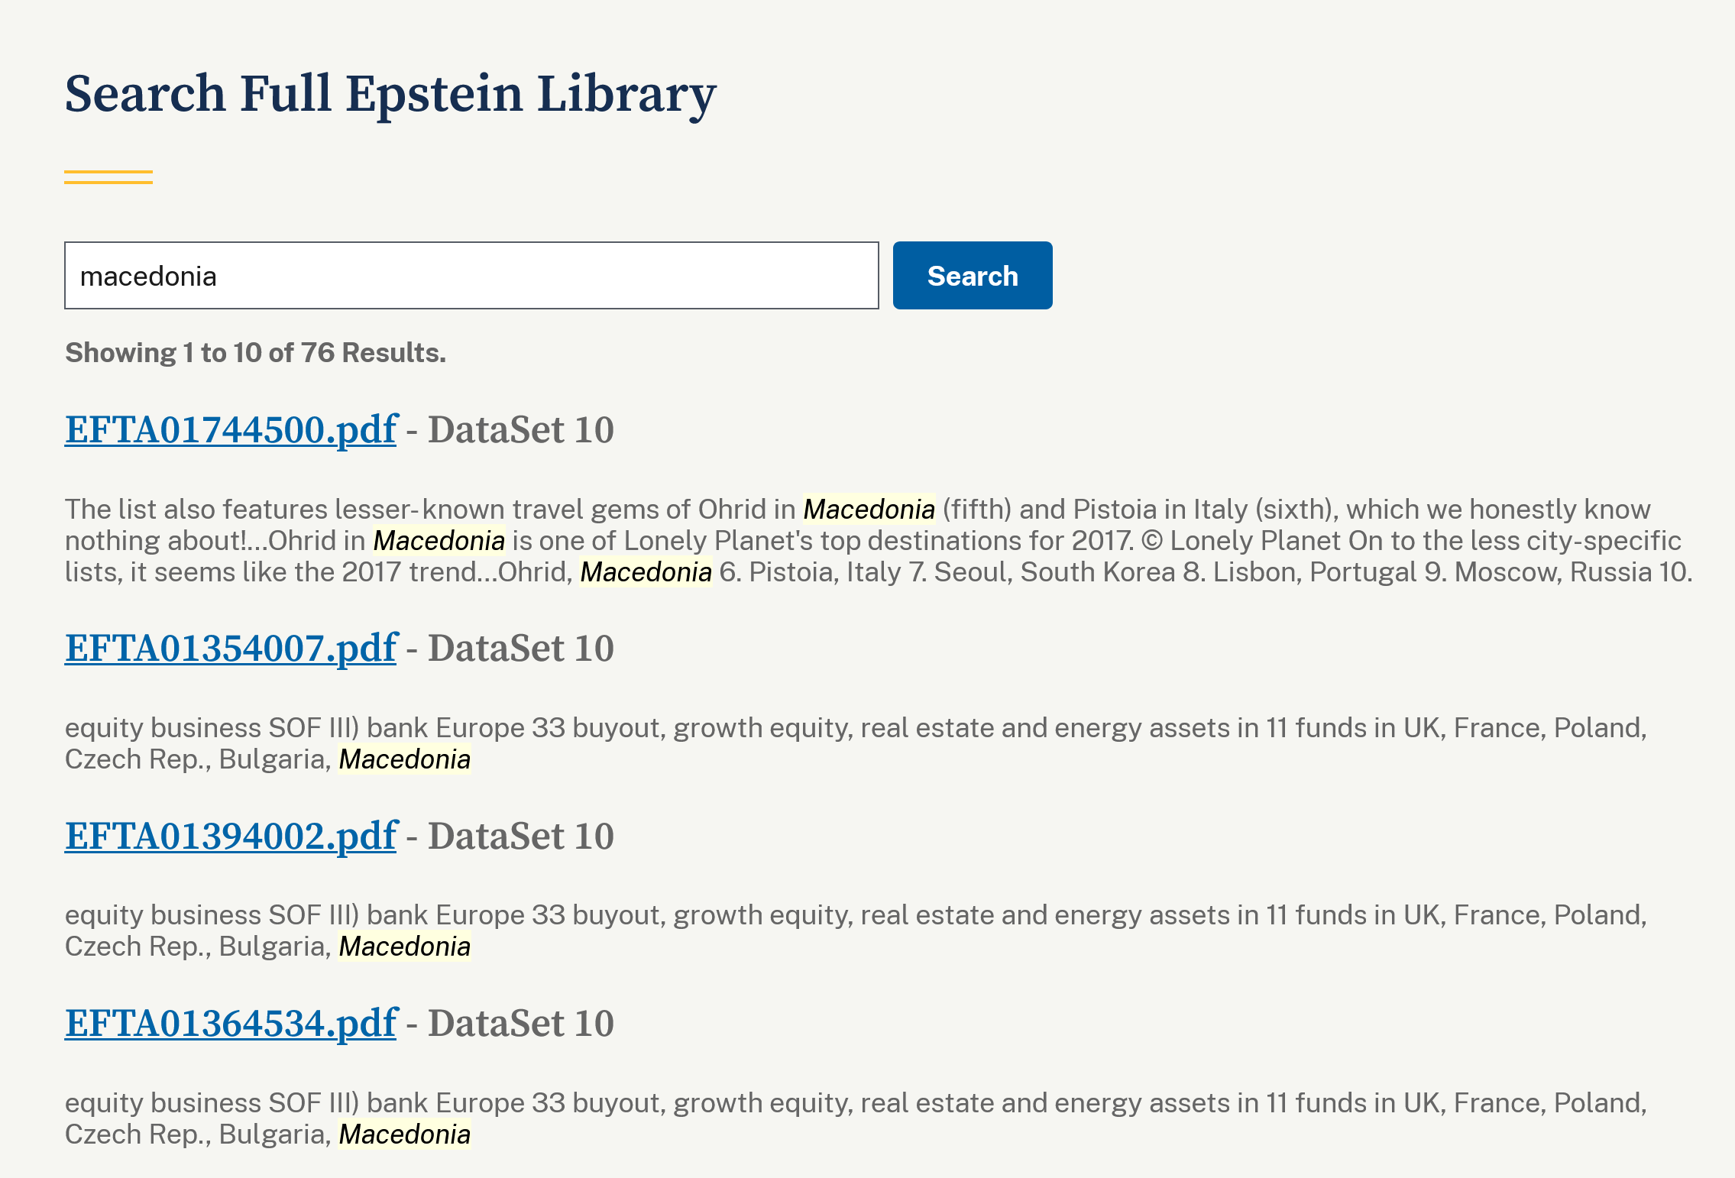Click the DataSet 10 label beside EFTA01364534.pdf
The width and height of the screenshot is (1735, 1178).
point(520,1023)
